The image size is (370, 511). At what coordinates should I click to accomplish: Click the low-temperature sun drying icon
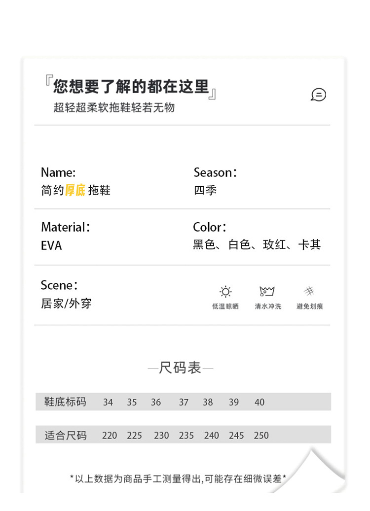pyautogui.click(x=225, y=291)
